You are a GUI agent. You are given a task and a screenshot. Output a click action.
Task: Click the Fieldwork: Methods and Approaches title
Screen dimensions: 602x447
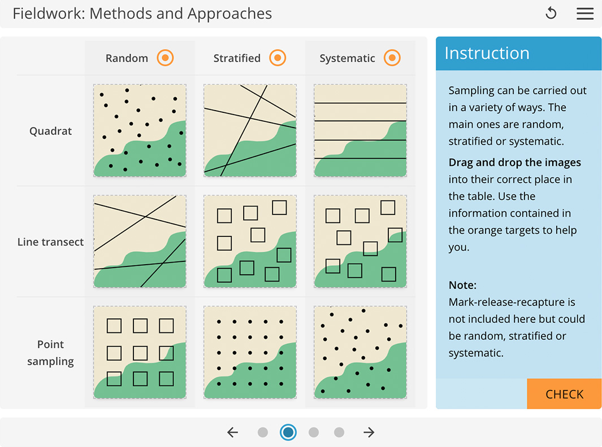coord(142,14)
